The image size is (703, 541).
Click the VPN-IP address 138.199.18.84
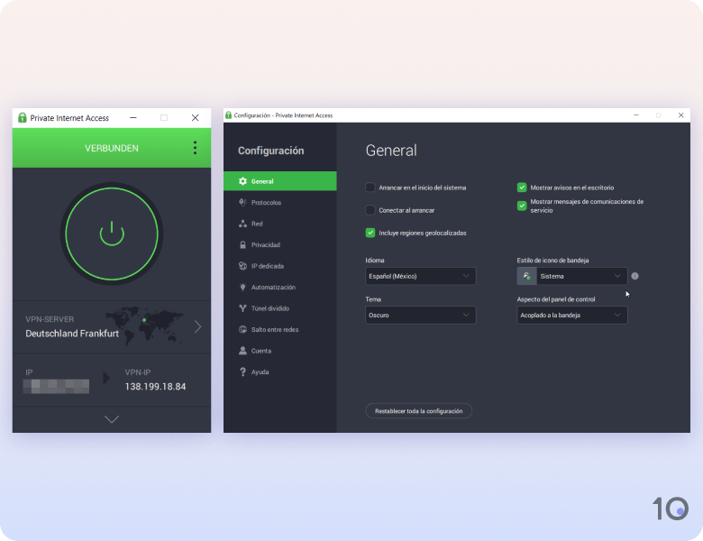click(x=155, y=386)
